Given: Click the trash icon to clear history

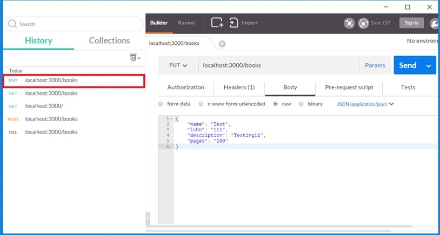Looking at the screenshot, I should tap(133, 57).
